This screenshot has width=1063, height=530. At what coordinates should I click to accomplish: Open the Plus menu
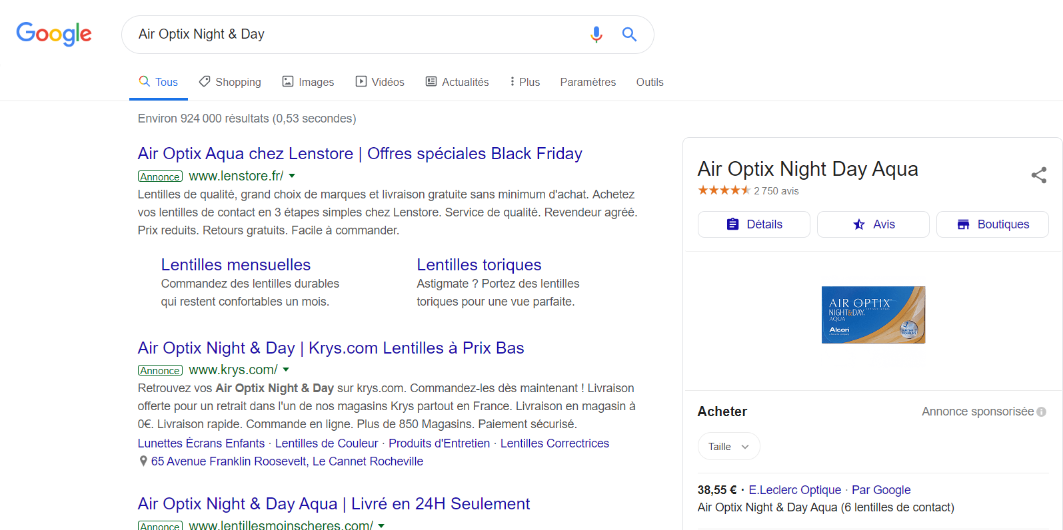tap(525, 82)
